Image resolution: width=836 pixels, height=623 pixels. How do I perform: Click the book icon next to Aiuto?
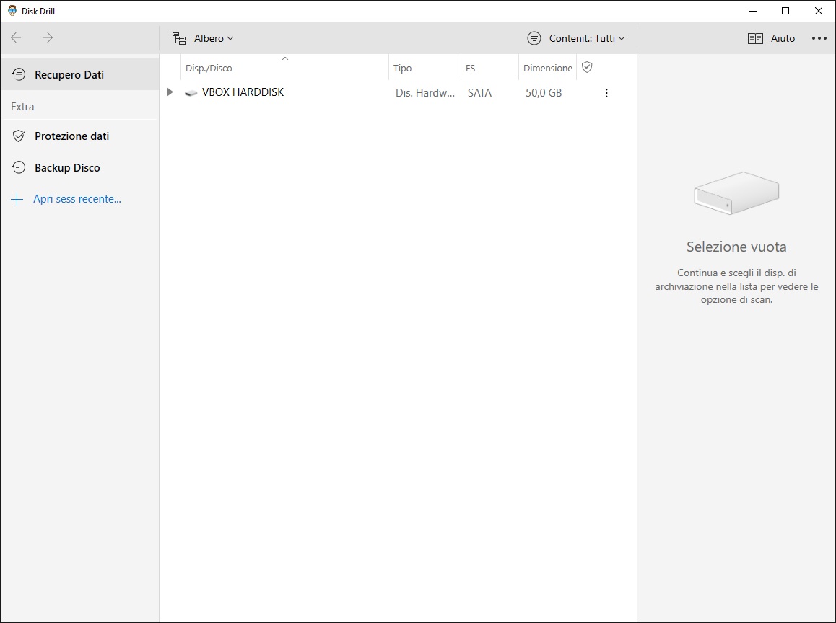pos(755,38)
